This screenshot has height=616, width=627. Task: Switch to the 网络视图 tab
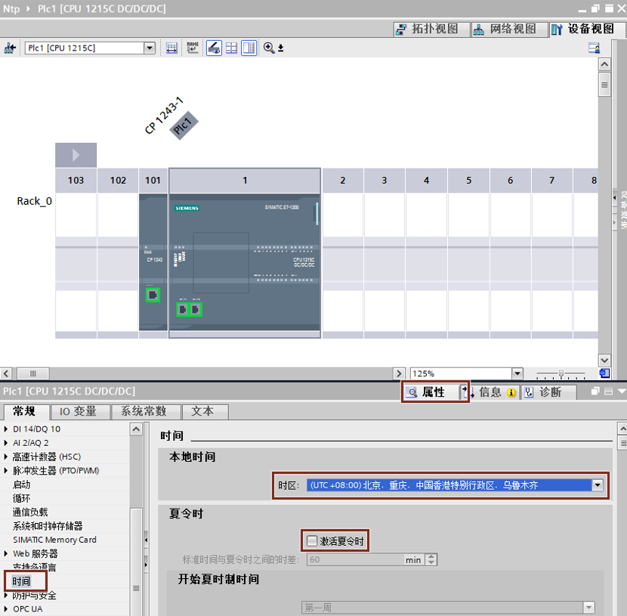pos(505,29)
